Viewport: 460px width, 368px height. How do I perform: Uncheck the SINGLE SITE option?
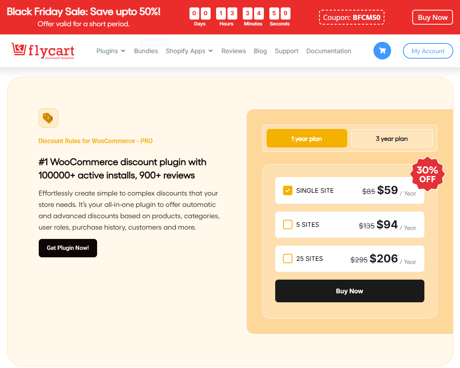coord(288,190)
